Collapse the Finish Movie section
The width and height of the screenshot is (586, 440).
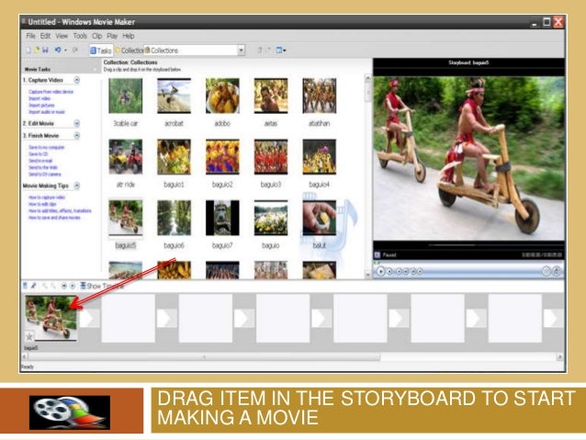(x=76, y=136)
